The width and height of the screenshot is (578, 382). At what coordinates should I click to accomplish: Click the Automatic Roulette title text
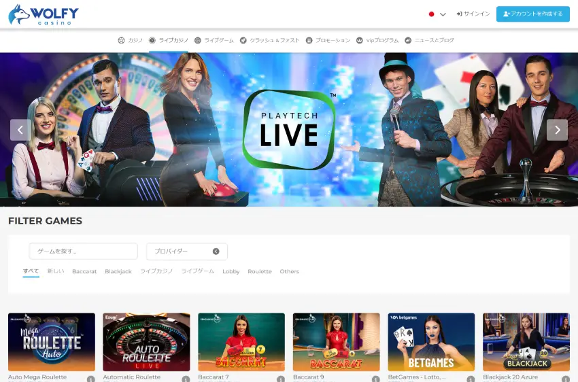(x=132, y=377)
